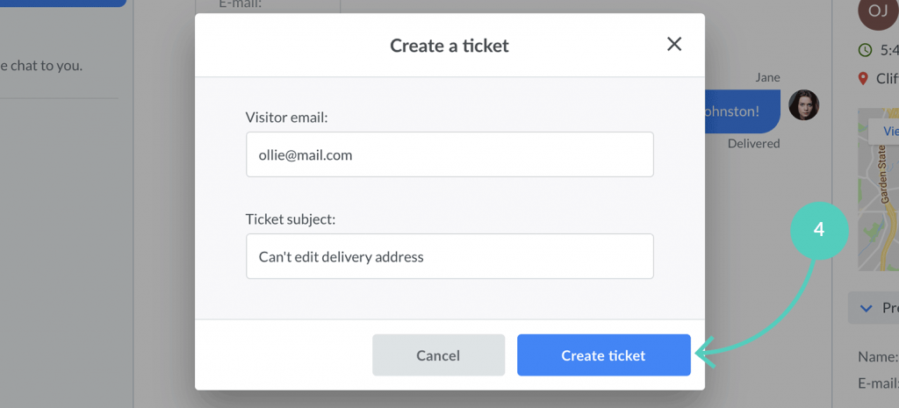Close the Create a ticket dialog
Screen dimensions: 899x408
[x=674, y=44]
